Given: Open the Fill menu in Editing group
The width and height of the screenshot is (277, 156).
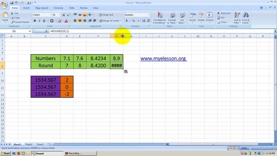Looking at the screenshot, I should click(x=221, y=18).
